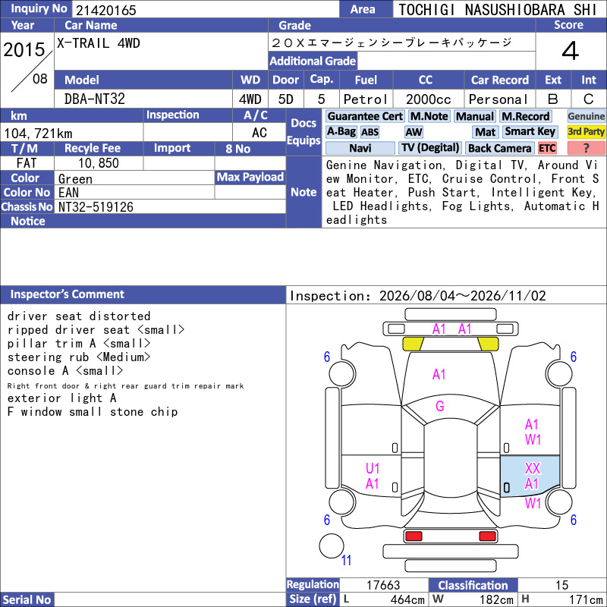This screenshot has width=607, height=607.
Task: Click the regulation value 17663
Action: click(383, 585)
